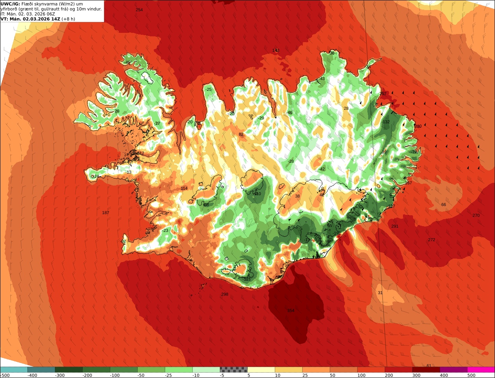
Task: Click the legend swatch between -50 and -25
Action: [x=151, y=369]
